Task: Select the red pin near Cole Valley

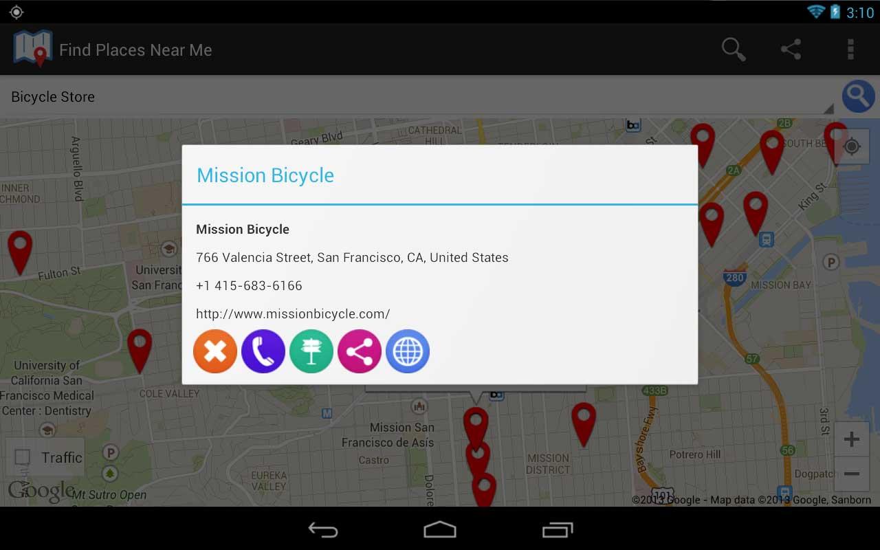Action: (140, 349)
